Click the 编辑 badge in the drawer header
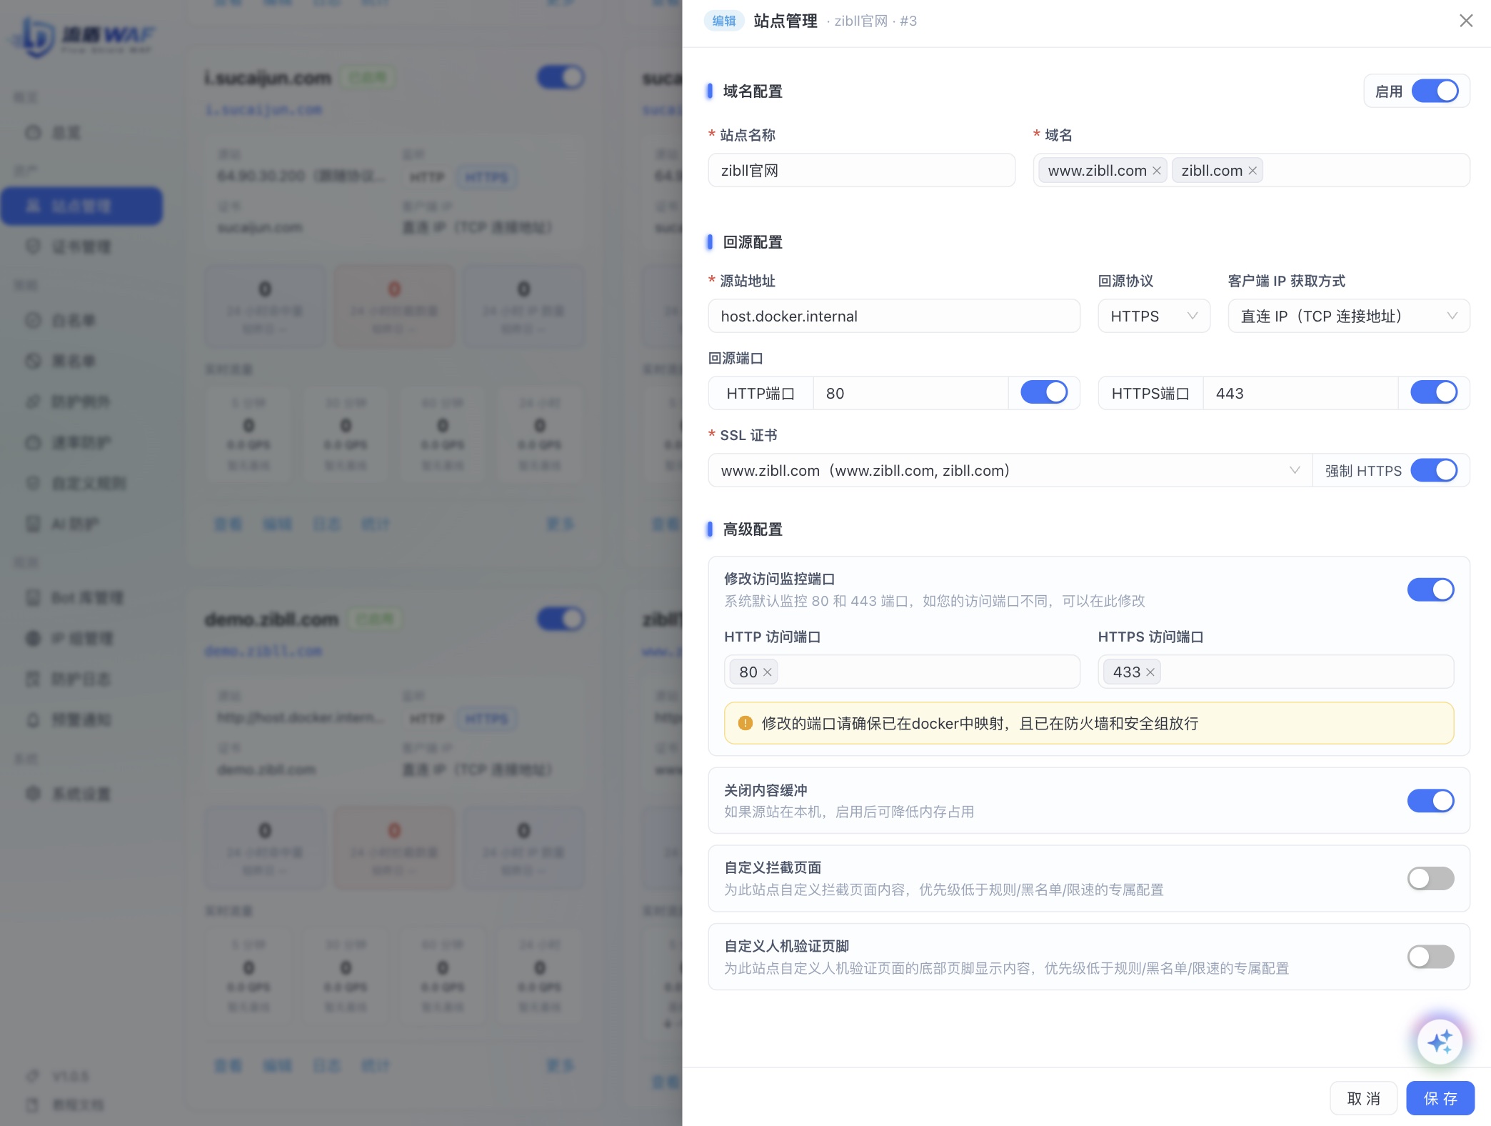The height and width of the screenshot is (1126, 1491). point(724,21)
